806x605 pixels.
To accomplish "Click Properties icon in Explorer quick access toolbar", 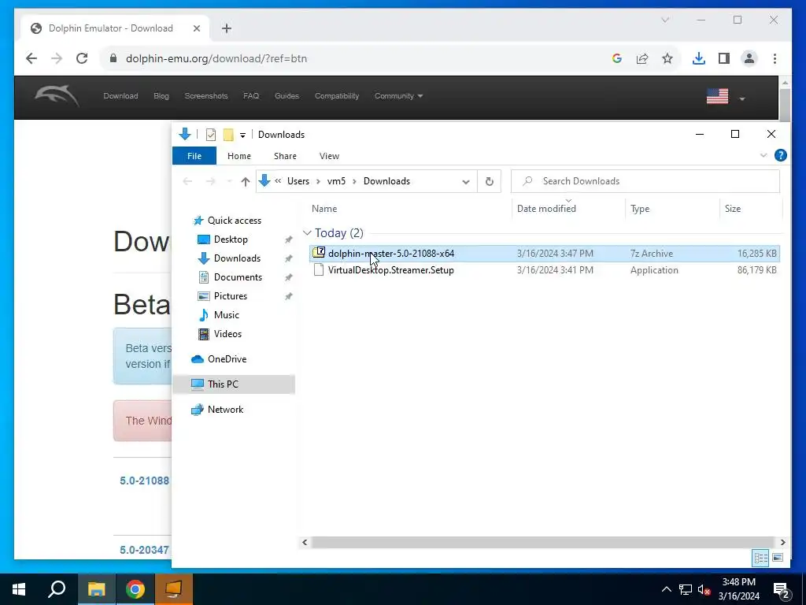I will [x=211, y=135].
